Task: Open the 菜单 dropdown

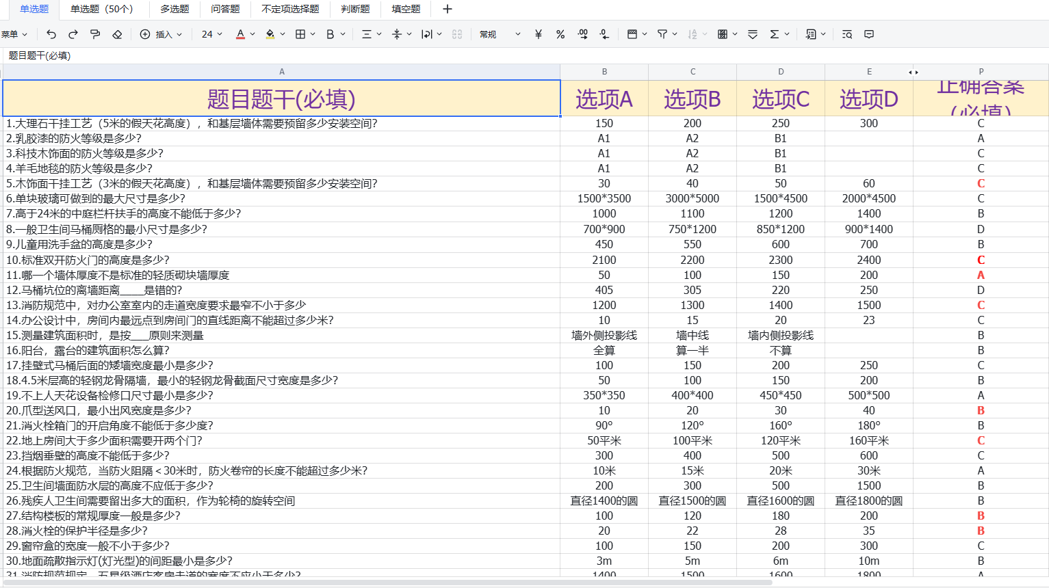Action: pos(14,34)
